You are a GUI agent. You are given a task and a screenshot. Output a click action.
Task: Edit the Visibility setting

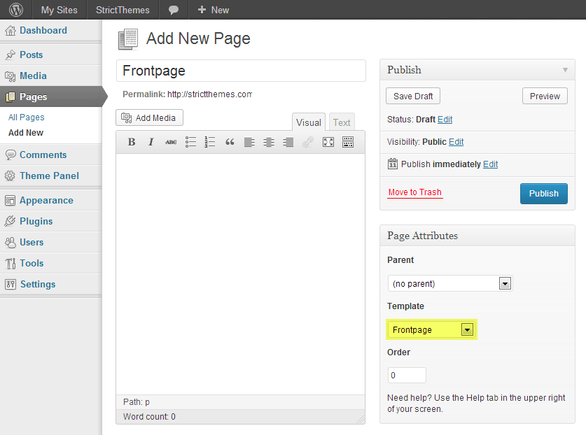pos(456,141)
